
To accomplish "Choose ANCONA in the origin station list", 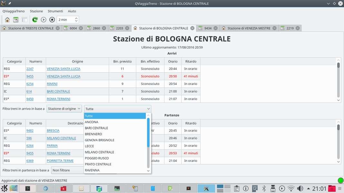I will (x=92, y=122).
